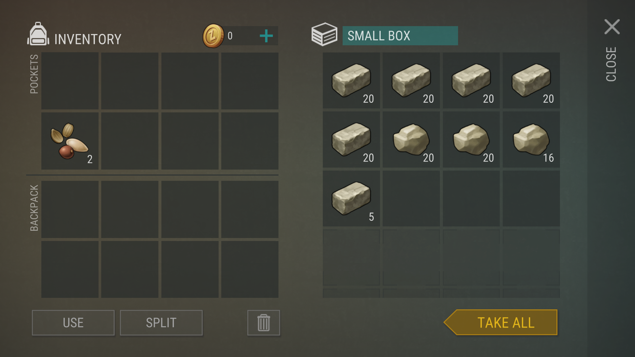
Task: Select the stone stack with 16
Action: [531, 139]
